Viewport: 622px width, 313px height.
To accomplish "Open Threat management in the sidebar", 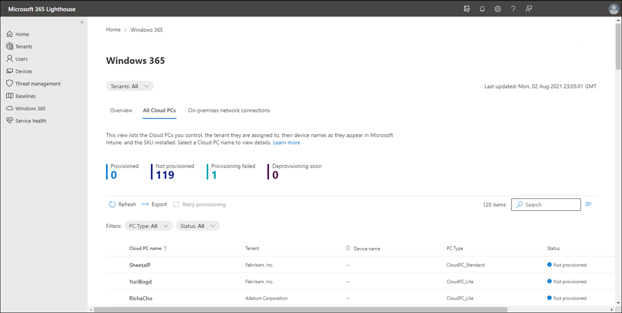I will pyautogui.click(x=33, y=84).
